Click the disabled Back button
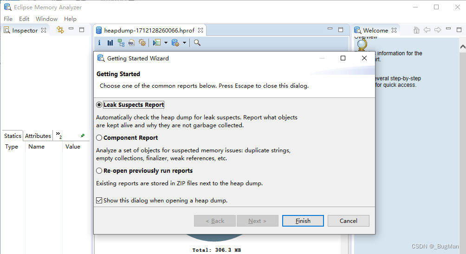 point(215,221)
